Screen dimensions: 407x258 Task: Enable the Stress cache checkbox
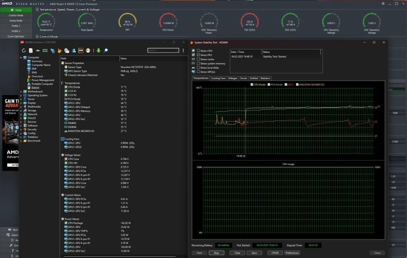pyautogui.click(x=198, y=59)
